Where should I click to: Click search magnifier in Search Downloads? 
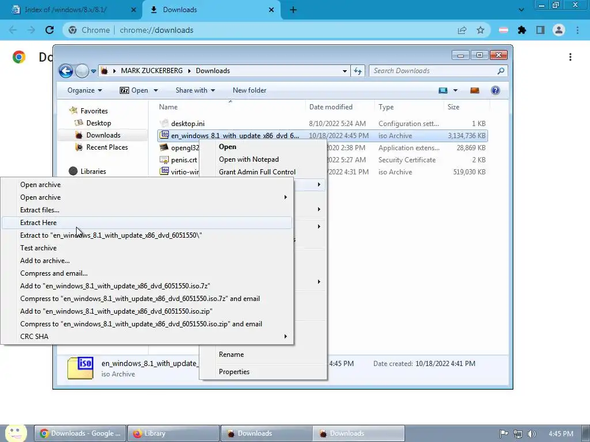[x=501, y=71]
